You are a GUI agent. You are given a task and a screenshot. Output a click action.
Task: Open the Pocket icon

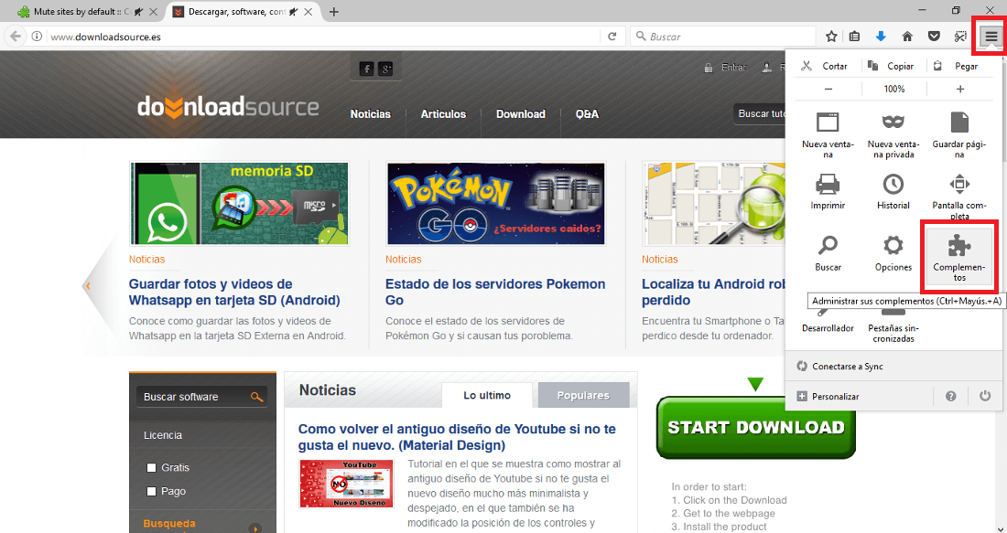pos(935,37)
